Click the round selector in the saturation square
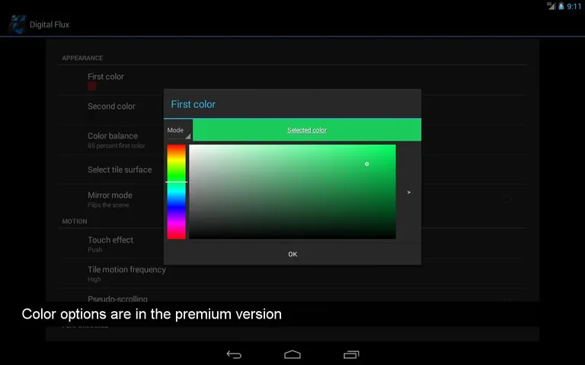Image resolution: width=585 pixels, height=365 pixels. point(366,164)
